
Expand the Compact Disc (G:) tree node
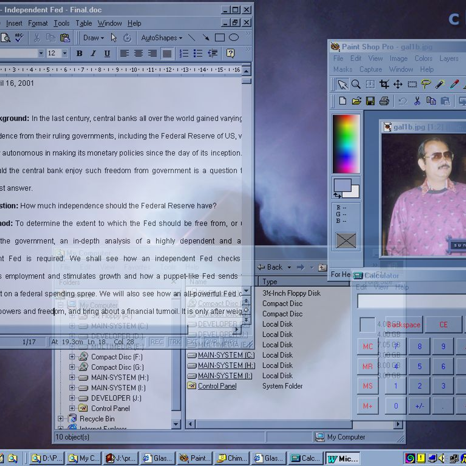(72, 367)
